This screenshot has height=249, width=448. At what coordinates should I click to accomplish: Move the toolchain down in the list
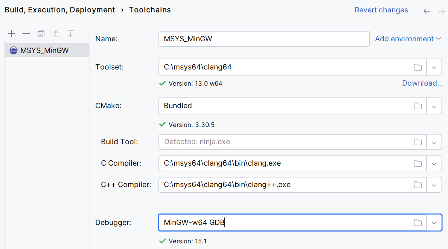click(x=70, y=33)
